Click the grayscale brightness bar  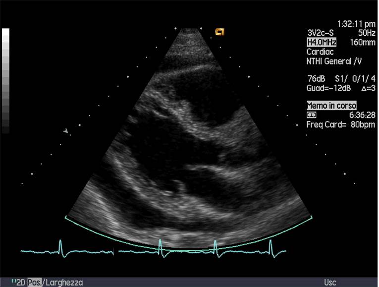(x=5, y=80)
